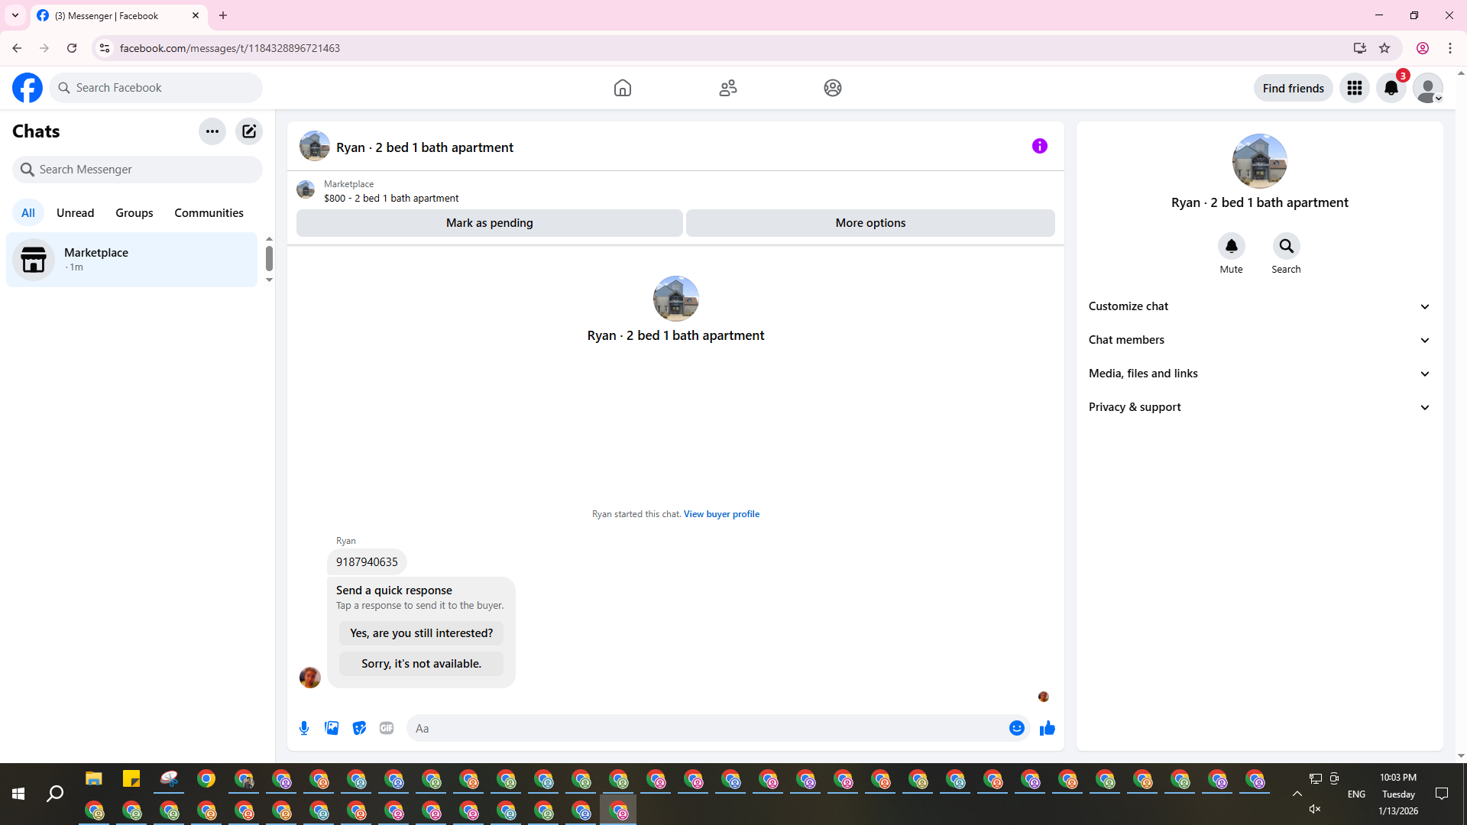The height and width of the screenshot is (825, 1467).
Task: Open notifications bell with 3 alerts
Action: [1391, 88]
